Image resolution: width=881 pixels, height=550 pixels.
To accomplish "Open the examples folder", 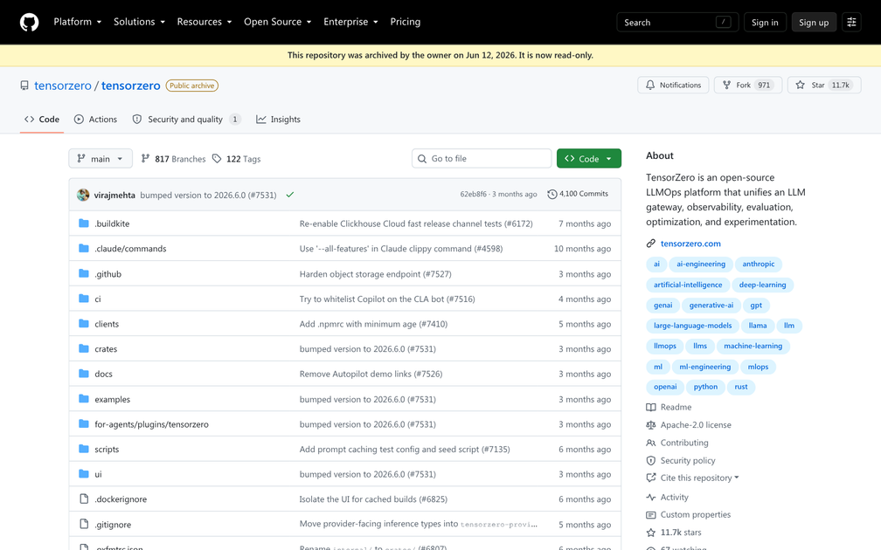I will click(x=113, y=399).
